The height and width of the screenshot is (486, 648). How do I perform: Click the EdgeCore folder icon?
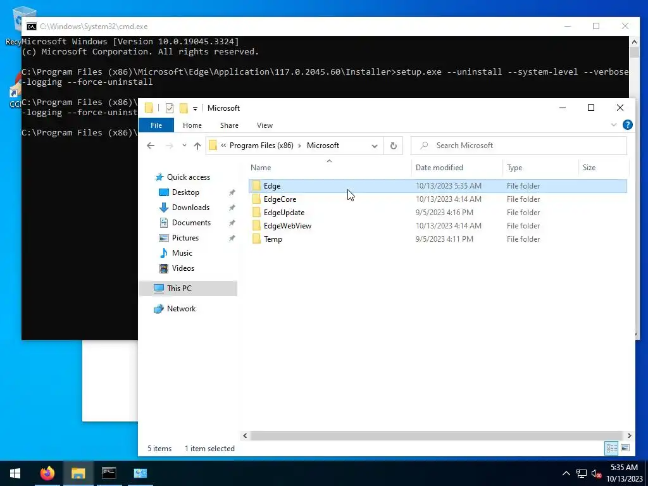(x=256, y=199)
